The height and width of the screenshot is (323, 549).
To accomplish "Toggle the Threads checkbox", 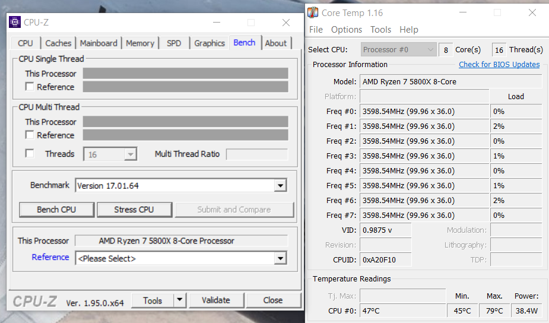I will pyautogui.click(x=30, y=153).
